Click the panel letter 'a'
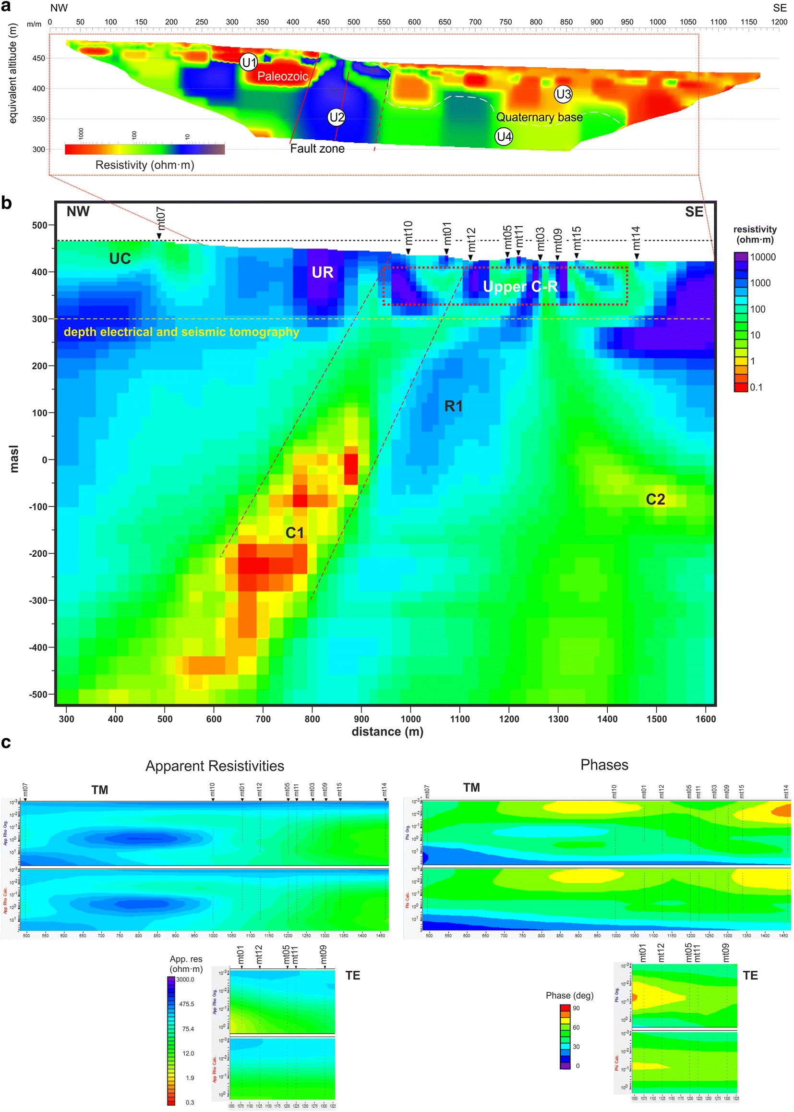 pyautogui.click(x=6, y=6)
